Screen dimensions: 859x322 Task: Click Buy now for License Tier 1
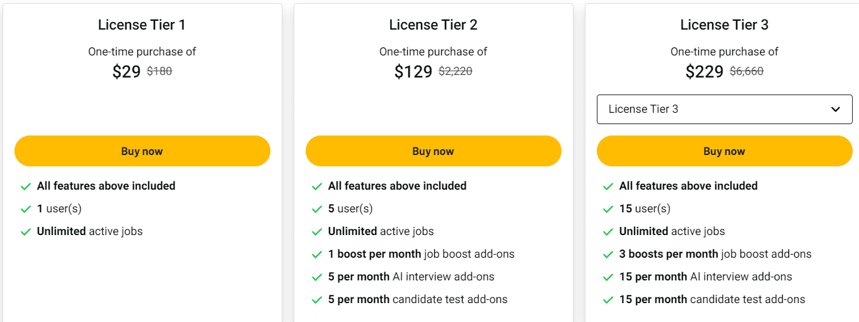[142, 151]
